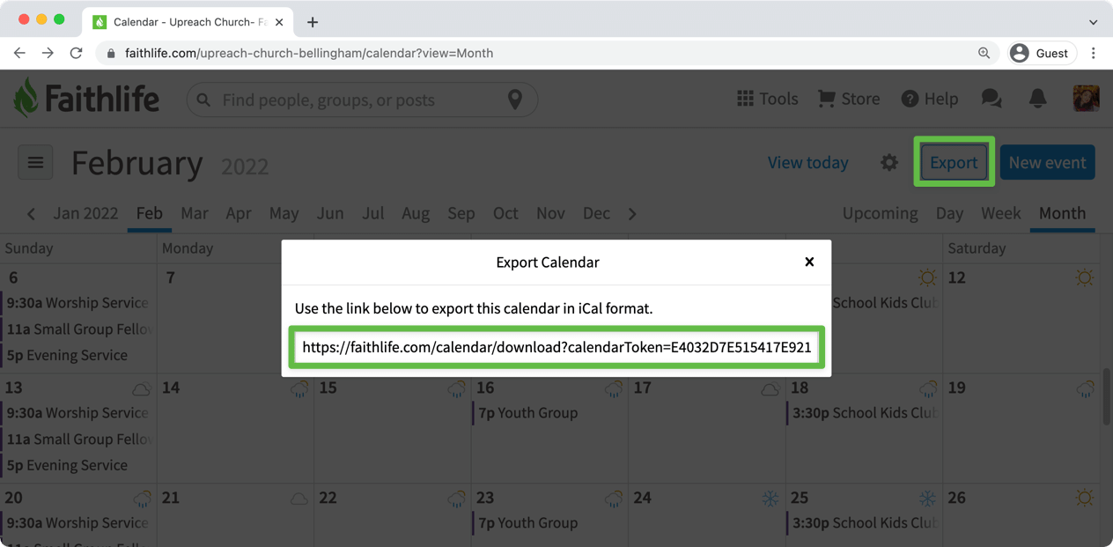Go back in browser history
1113x547 pixels.
19,53
